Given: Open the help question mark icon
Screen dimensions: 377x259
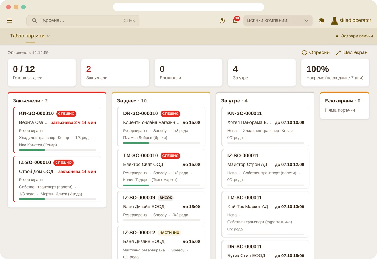Looking at the screenshot, I should tap(222, 21).
